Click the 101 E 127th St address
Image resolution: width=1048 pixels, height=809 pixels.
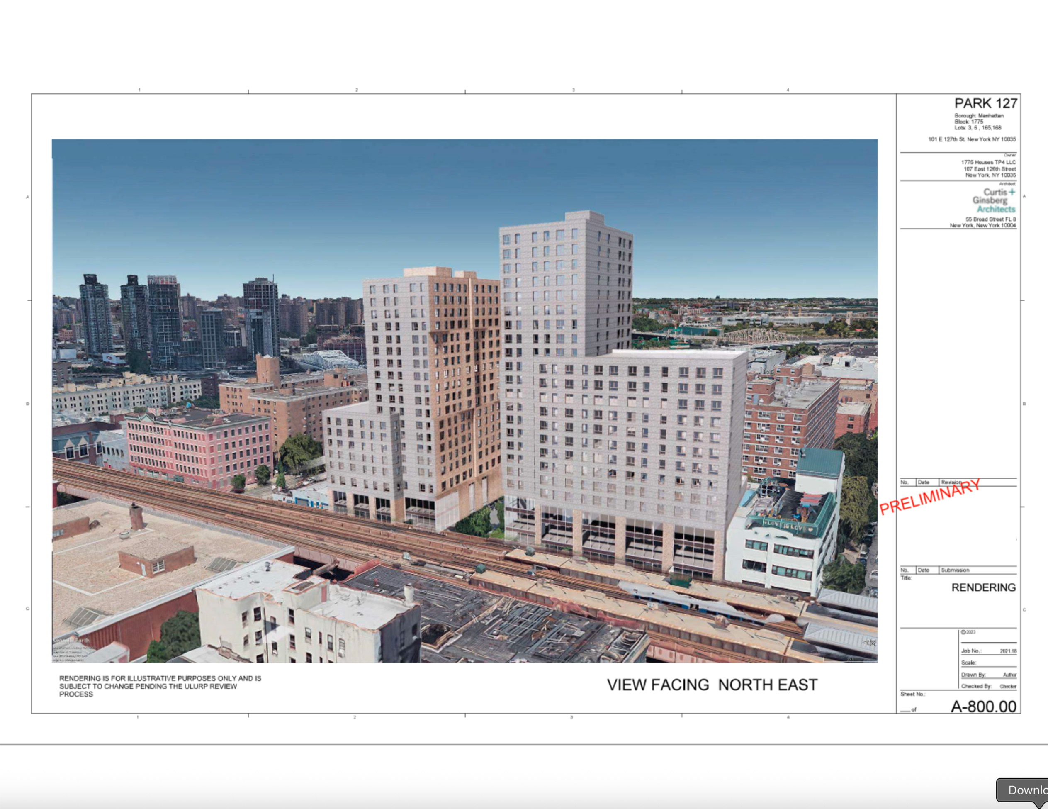pos(972,139)
